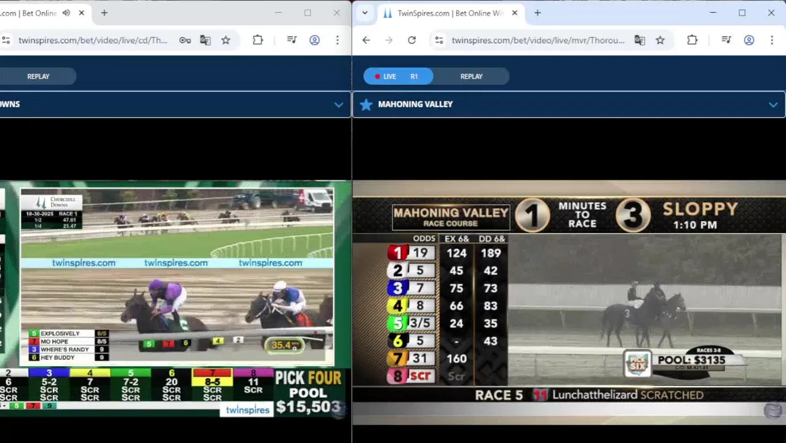Click the chat bubble icon at bottom right
Screen dimensions: 786x443
click(x=774, y=410)
